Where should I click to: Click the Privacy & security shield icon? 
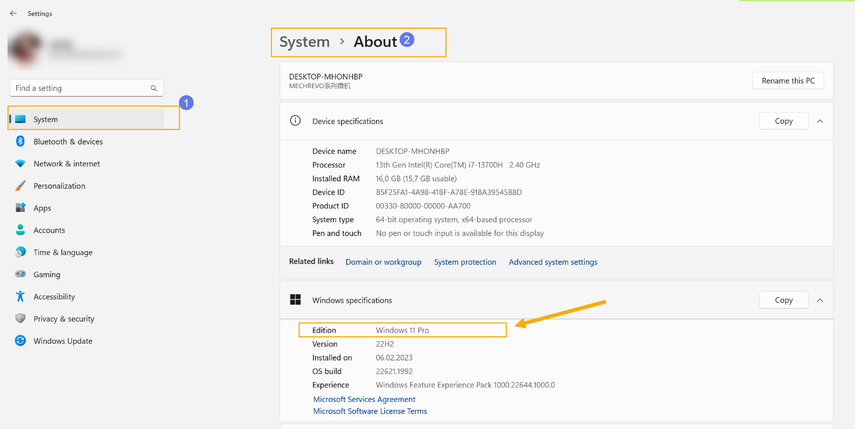coord(20,319)
